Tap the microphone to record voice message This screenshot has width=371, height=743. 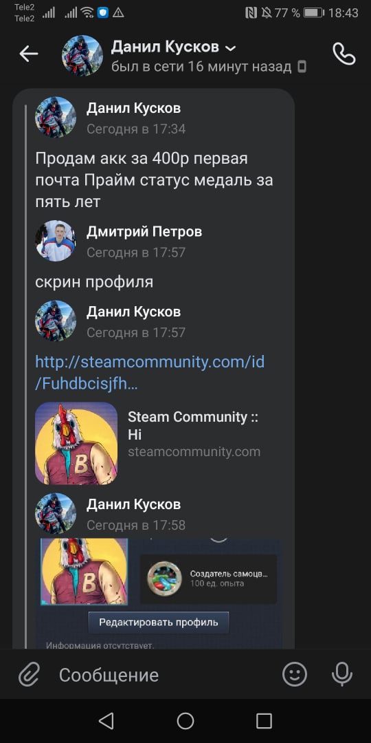click(x=342, y=674)
